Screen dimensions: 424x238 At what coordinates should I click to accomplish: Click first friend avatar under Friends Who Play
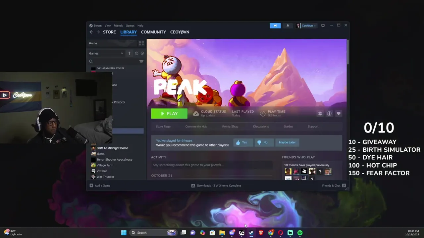pos(288,171)
